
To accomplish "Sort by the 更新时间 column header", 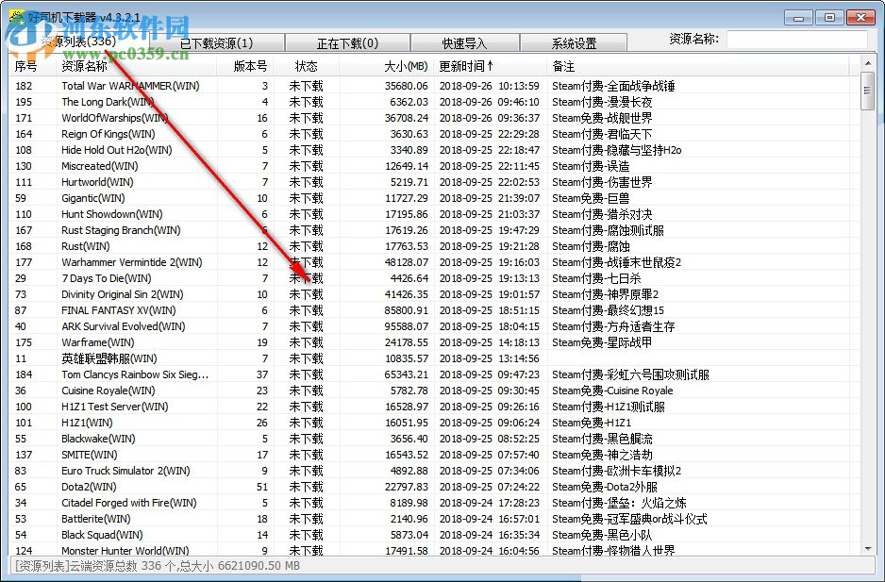I will pos(491,66).
